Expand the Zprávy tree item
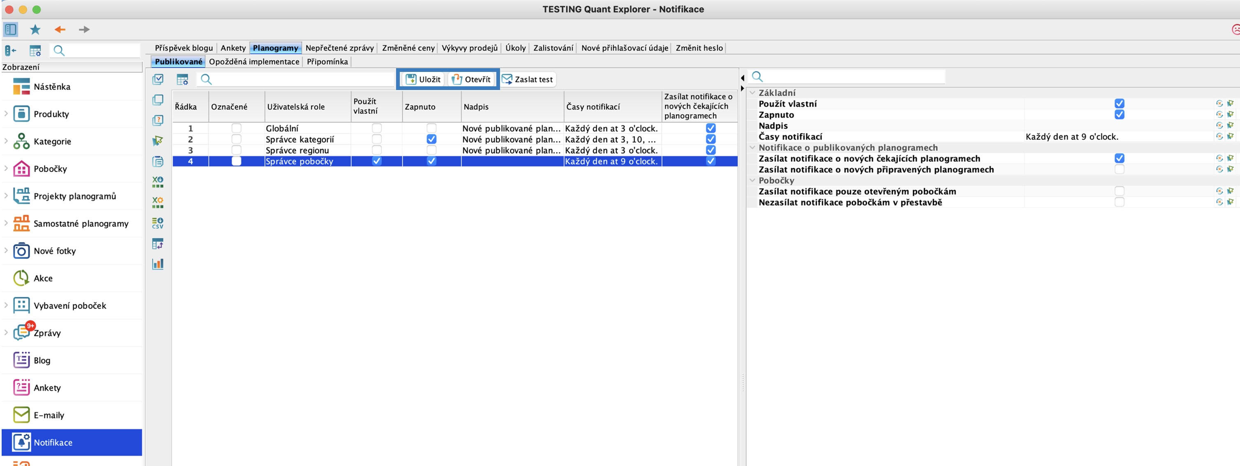Viewport: 1240px width, 466px height. click(6, 332)
